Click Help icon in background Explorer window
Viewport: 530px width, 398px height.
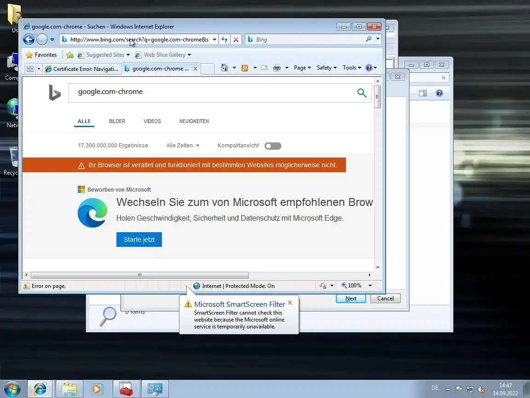click(x=439, y=93)
